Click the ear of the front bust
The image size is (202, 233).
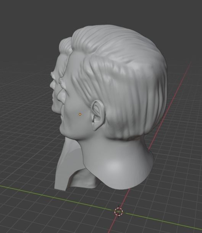[97, 115]
